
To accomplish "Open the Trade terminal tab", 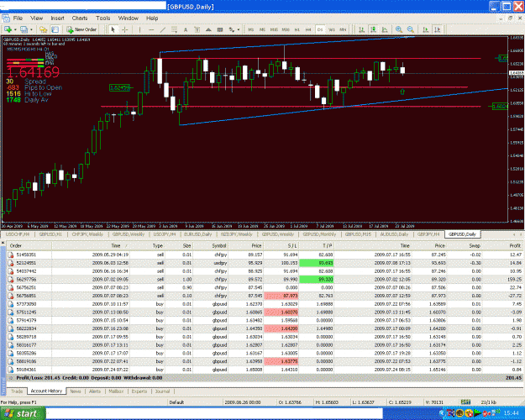I will point(17,391).
